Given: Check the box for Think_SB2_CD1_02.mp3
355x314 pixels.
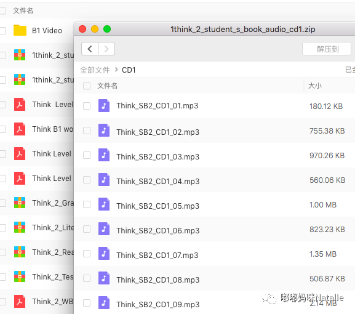Looking at the screenshot, I should click(87, 131).
